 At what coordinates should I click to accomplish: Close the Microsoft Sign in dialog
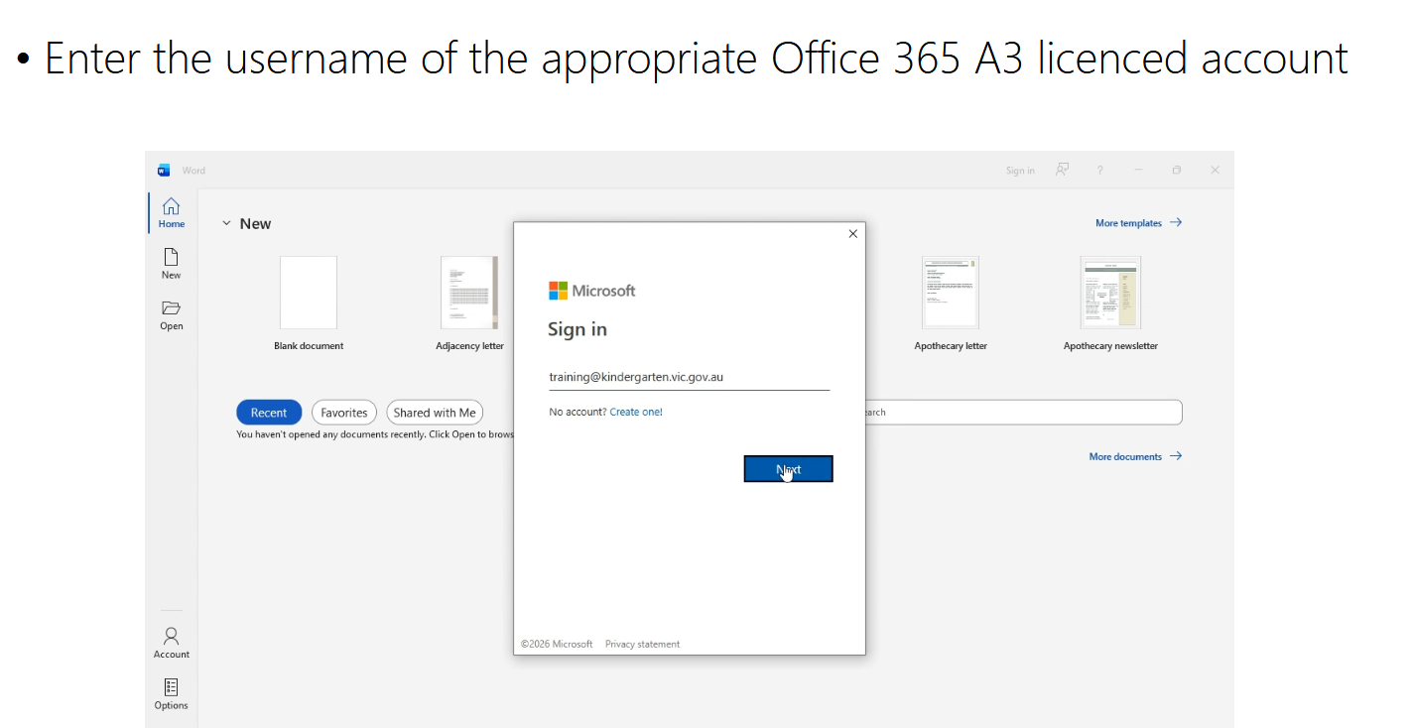(852, 234)
